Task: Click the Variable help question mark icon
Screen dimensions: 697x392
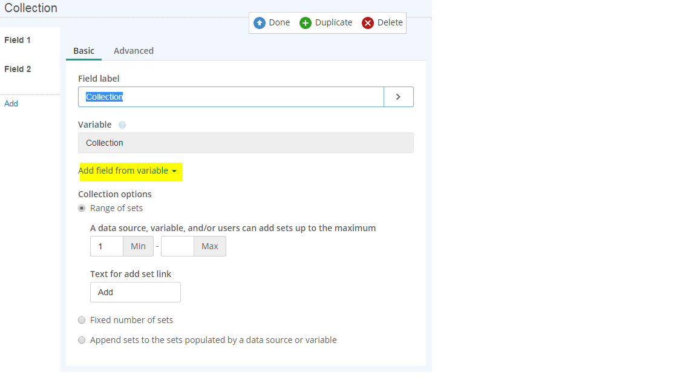Action: (x=122, y=125)
